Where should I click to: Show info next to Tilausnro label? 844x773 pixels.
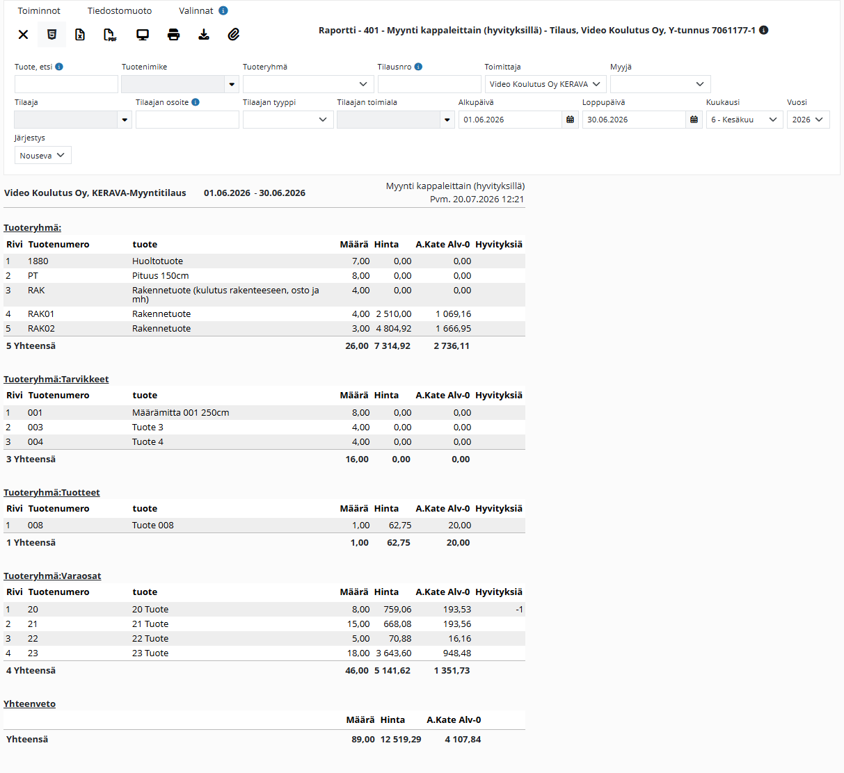418,67
